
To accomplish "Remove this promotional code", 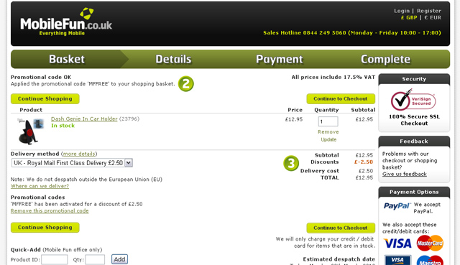I will (x=50, y=210).
